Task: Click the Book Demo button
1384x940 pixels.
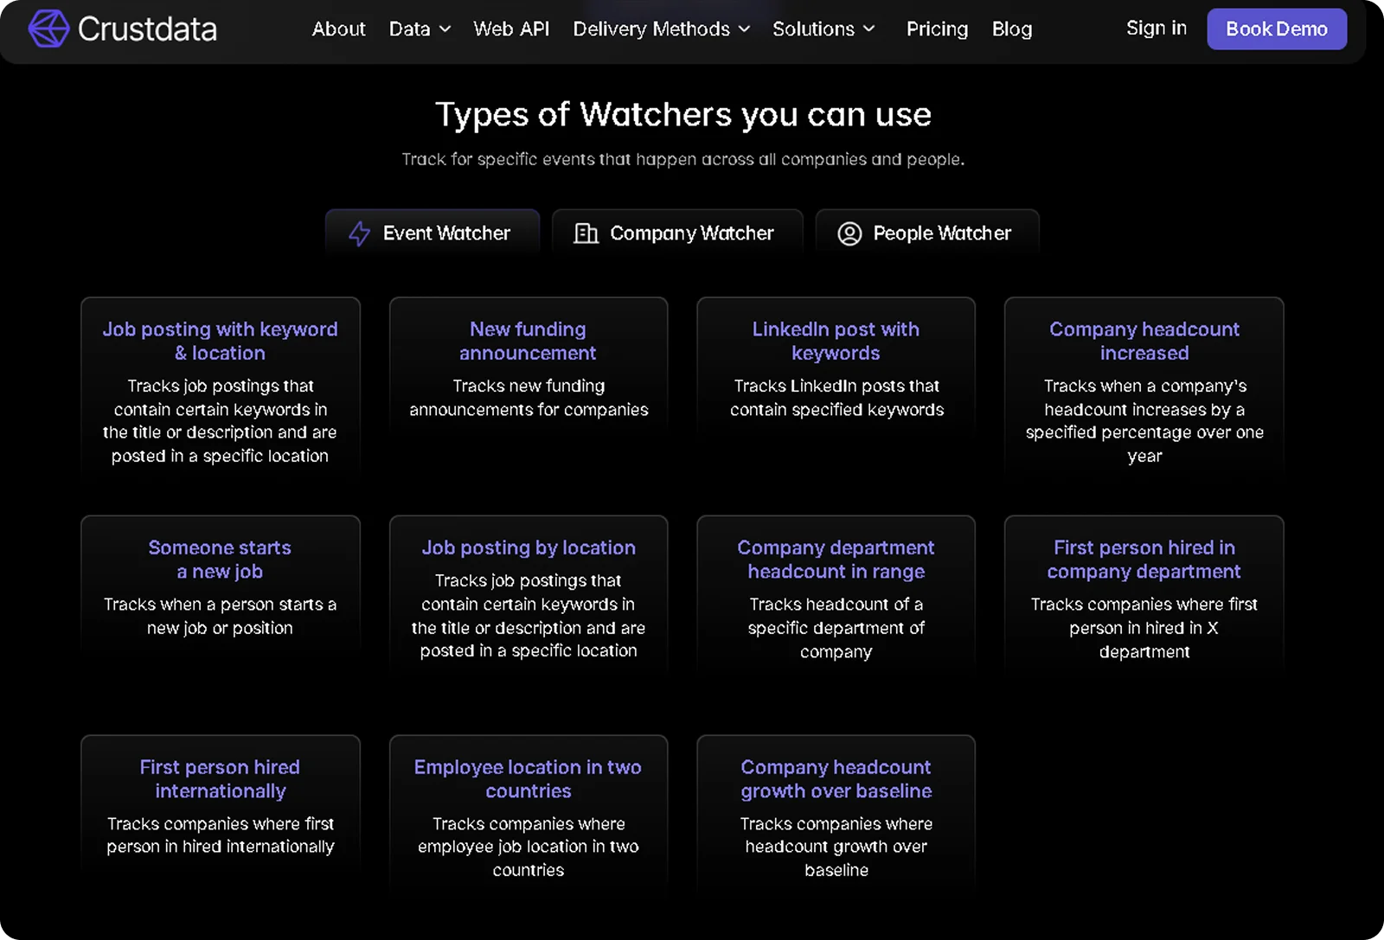Action: 1277,29
